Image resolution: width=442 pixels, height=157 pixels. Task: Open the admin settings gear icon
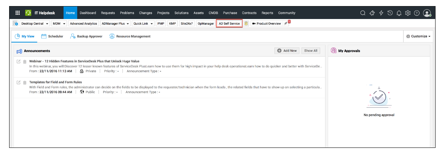[408, 13]
